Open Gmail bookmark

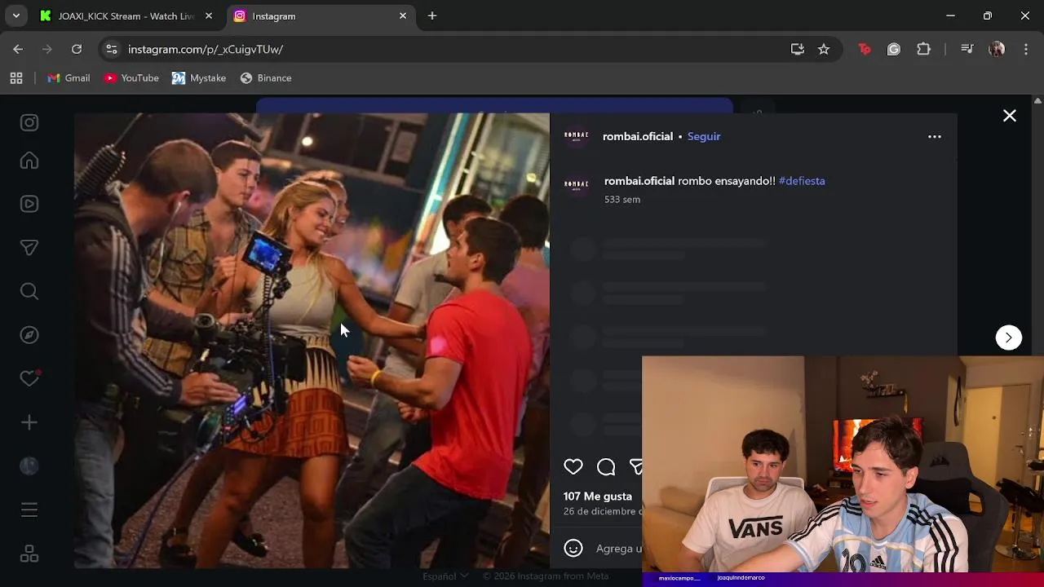[x=69, y=78]
